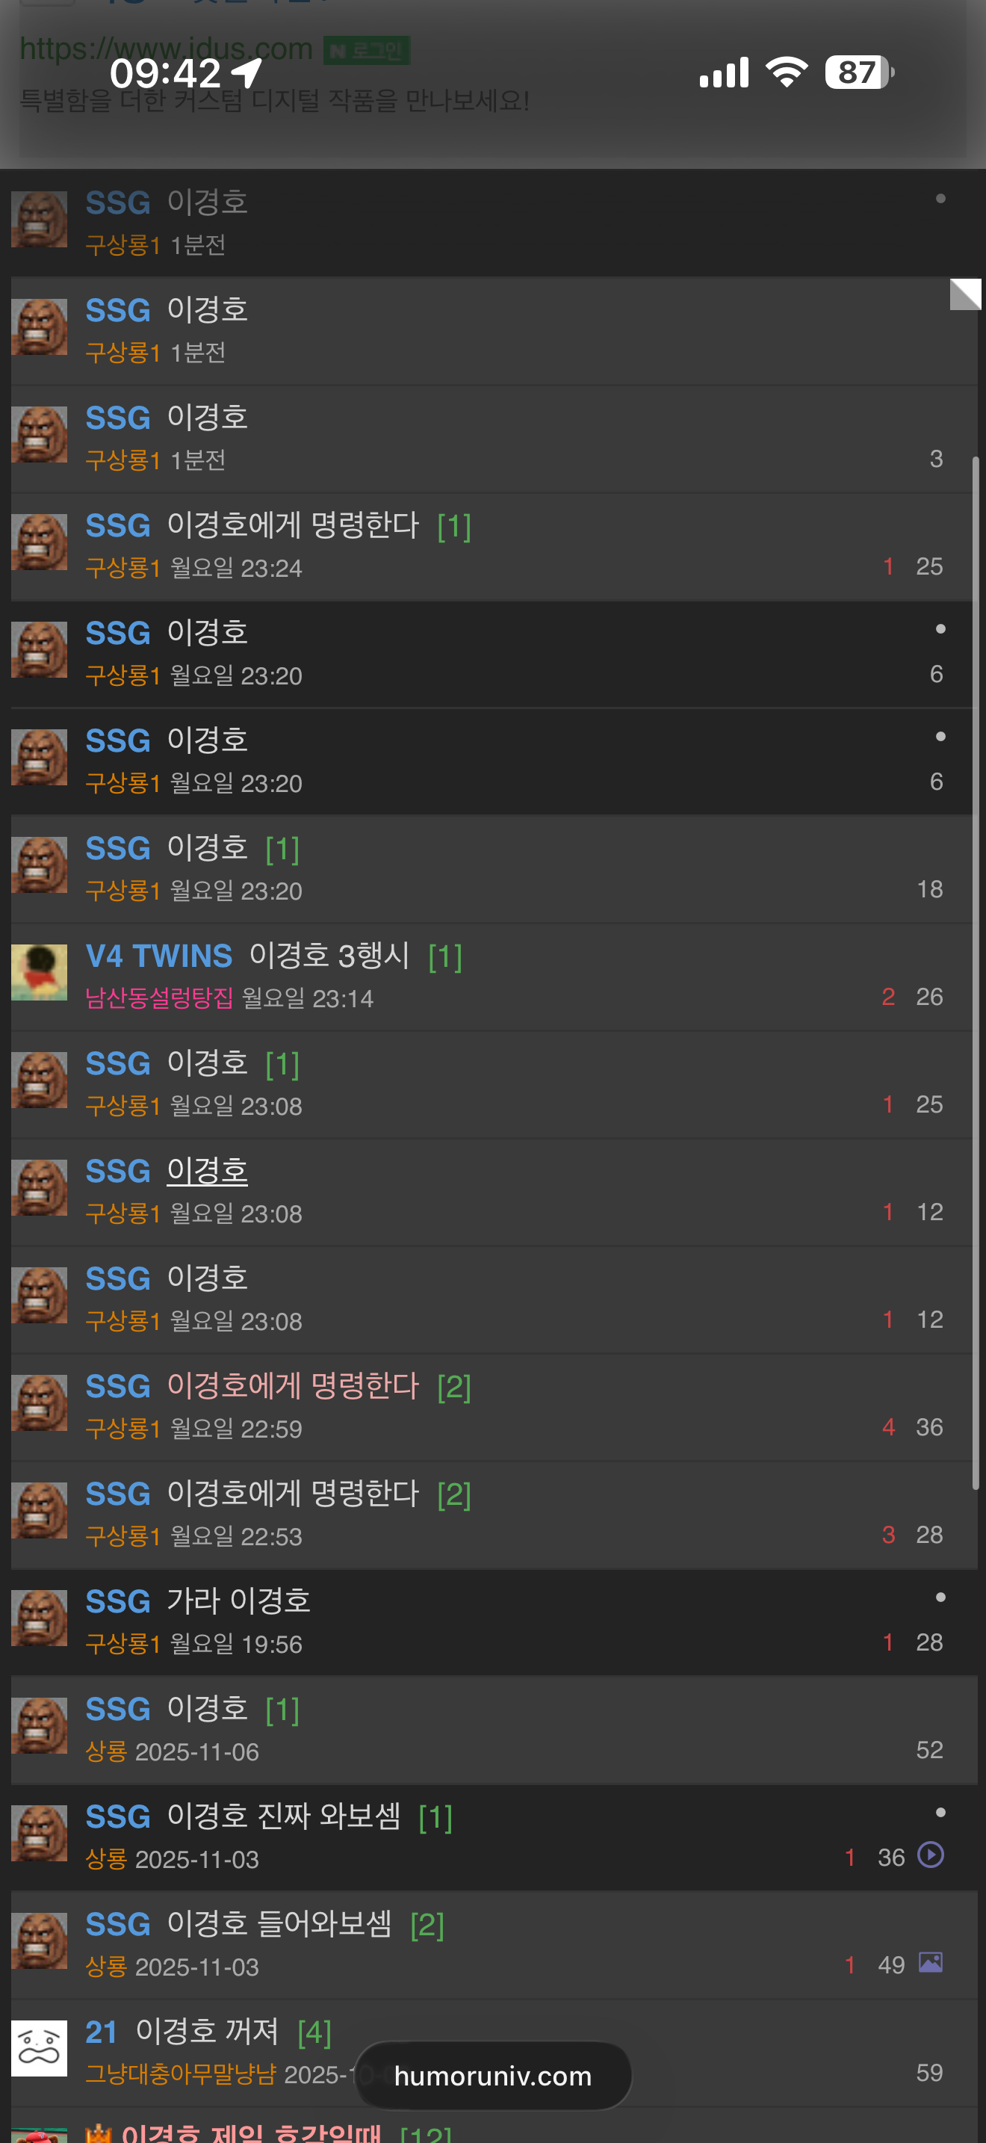Tap the '[4]' comment count on '이경호 꺼져'

314,2033
